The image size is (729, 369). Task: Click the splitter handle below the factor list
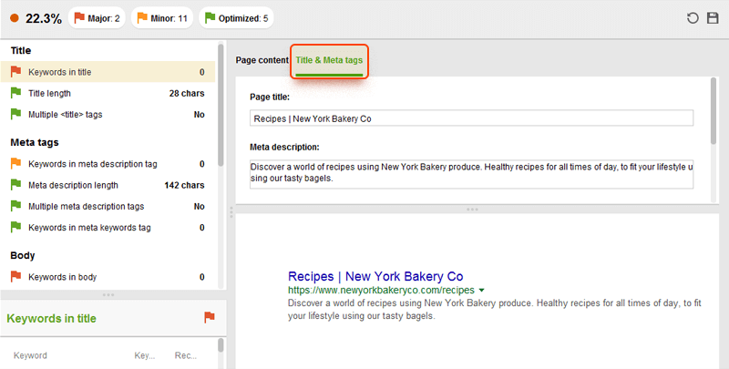(108, 294)
